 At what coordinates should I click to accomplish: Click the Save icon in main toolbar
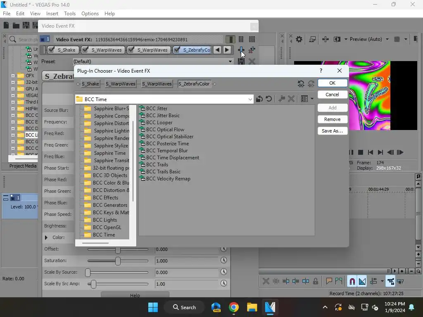point(26,25)
